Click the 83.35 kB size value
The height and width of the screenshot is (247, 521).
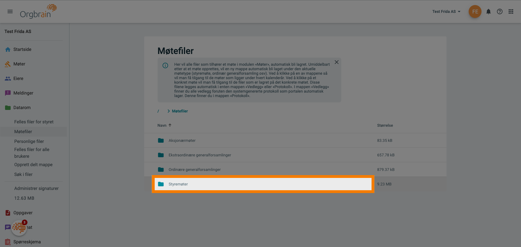(385, 140)
